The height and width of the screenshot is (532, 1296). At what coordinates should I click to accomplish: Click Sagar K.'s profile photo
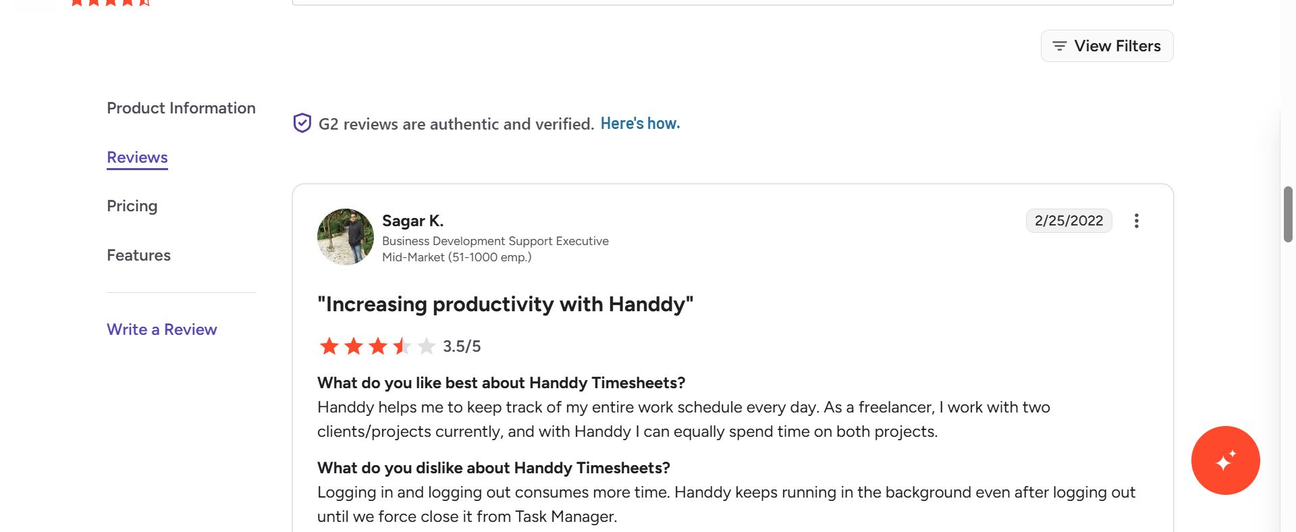point(346,237)
